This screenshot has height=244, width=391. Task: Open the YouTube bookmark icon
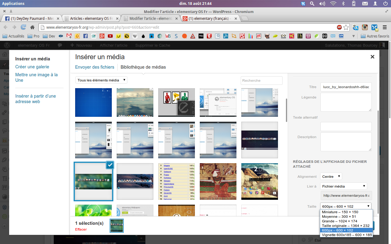click(x=110, y=36)
